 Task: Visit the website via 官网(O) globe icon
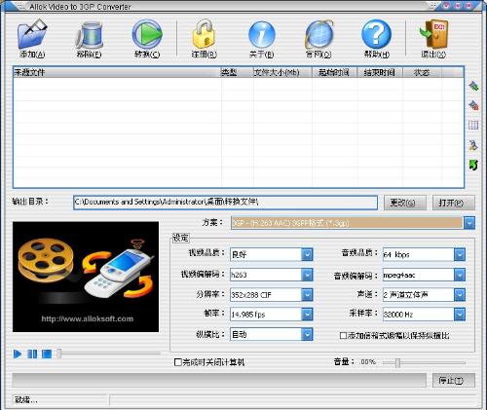point(318,35)
